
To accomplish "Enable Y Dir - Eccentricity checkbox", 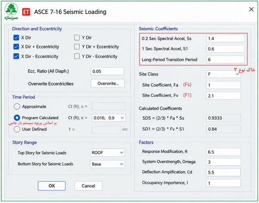I will tap(77, 57).
